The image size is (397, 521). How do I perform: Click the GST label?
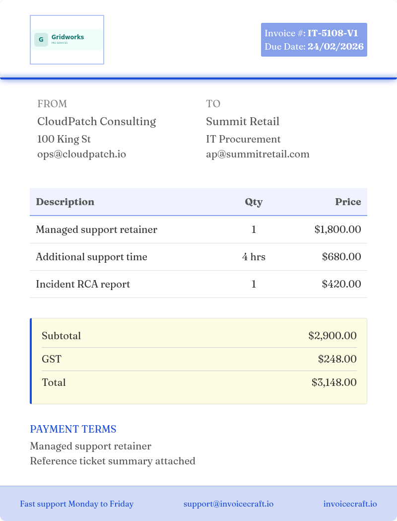pyautogui.click(x=52, y=359)
